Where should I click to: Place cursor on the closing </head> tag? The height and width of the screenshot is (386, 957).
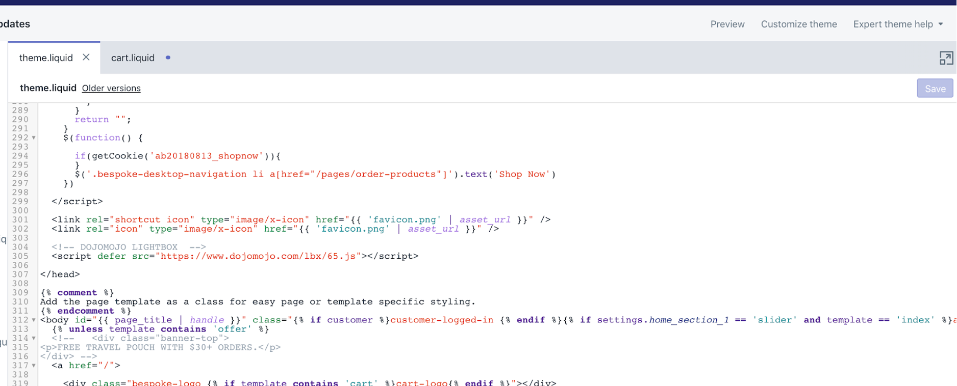[x=60, y=274]
